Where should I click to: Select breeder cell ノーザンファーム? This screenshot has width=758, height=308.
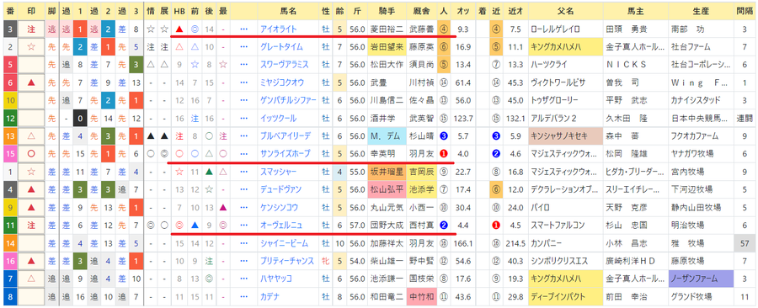[701, 279]
